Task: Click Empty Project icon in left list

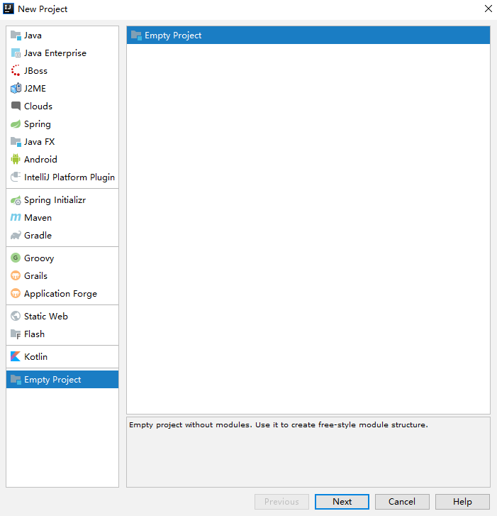Action: point(16,380)
